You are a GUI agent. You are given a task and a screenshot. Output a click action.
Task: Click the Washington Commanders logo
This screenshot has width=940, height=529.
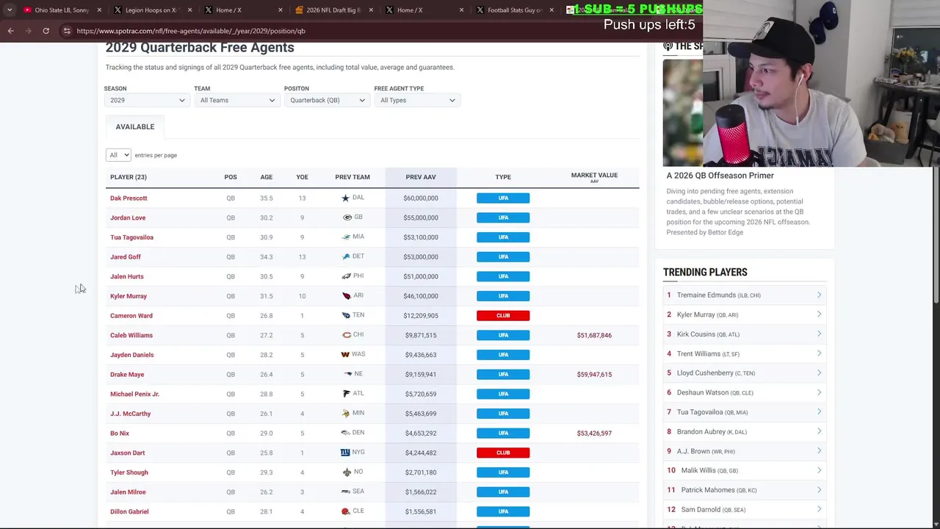344,355
